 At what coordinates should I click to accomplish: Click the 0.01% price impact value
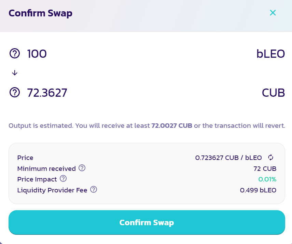(267, 179)
